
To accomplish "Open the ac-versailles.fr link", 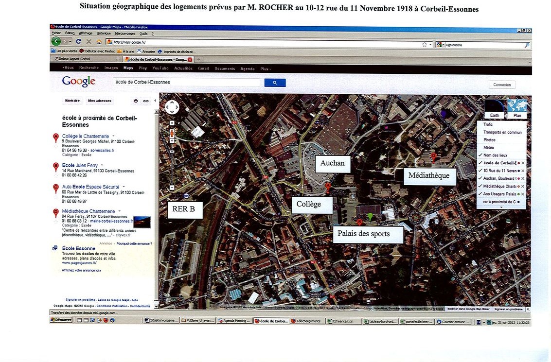I will click(102, 150).
